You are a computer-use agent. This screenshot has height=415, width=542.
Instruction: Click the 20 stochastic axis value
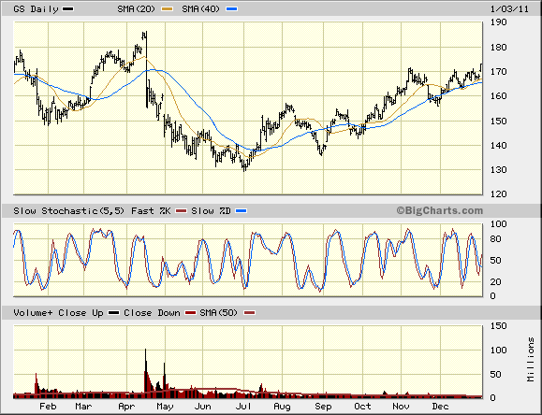click(496, 281)
